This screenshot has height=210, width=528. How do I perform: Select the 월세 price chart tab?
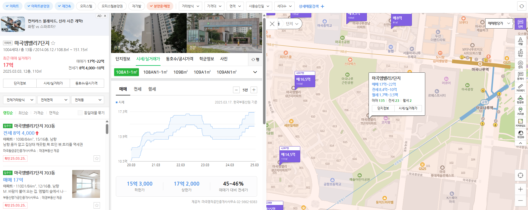point(152,89)
